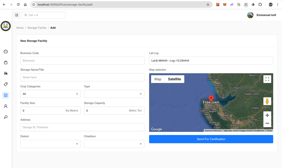Screen dimensions: 282x168
Task: Collapse the sidebar menu toggle icon
Action: (17, 15)
